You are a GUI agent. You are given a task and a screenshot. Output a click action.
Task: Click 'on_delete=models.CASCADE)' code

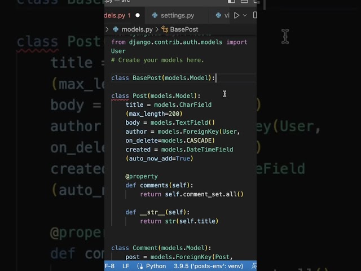point(170,141)
